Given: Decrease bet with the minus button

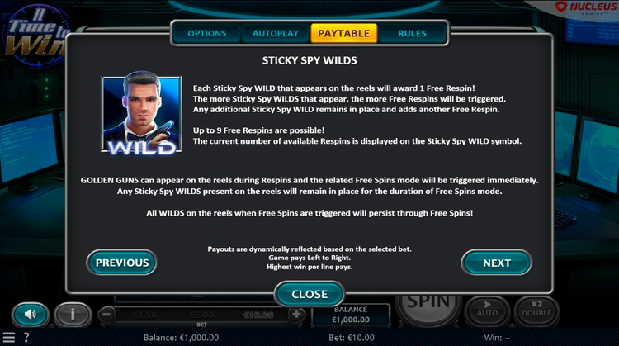Looking at the screenshot, I should (106, 315).
